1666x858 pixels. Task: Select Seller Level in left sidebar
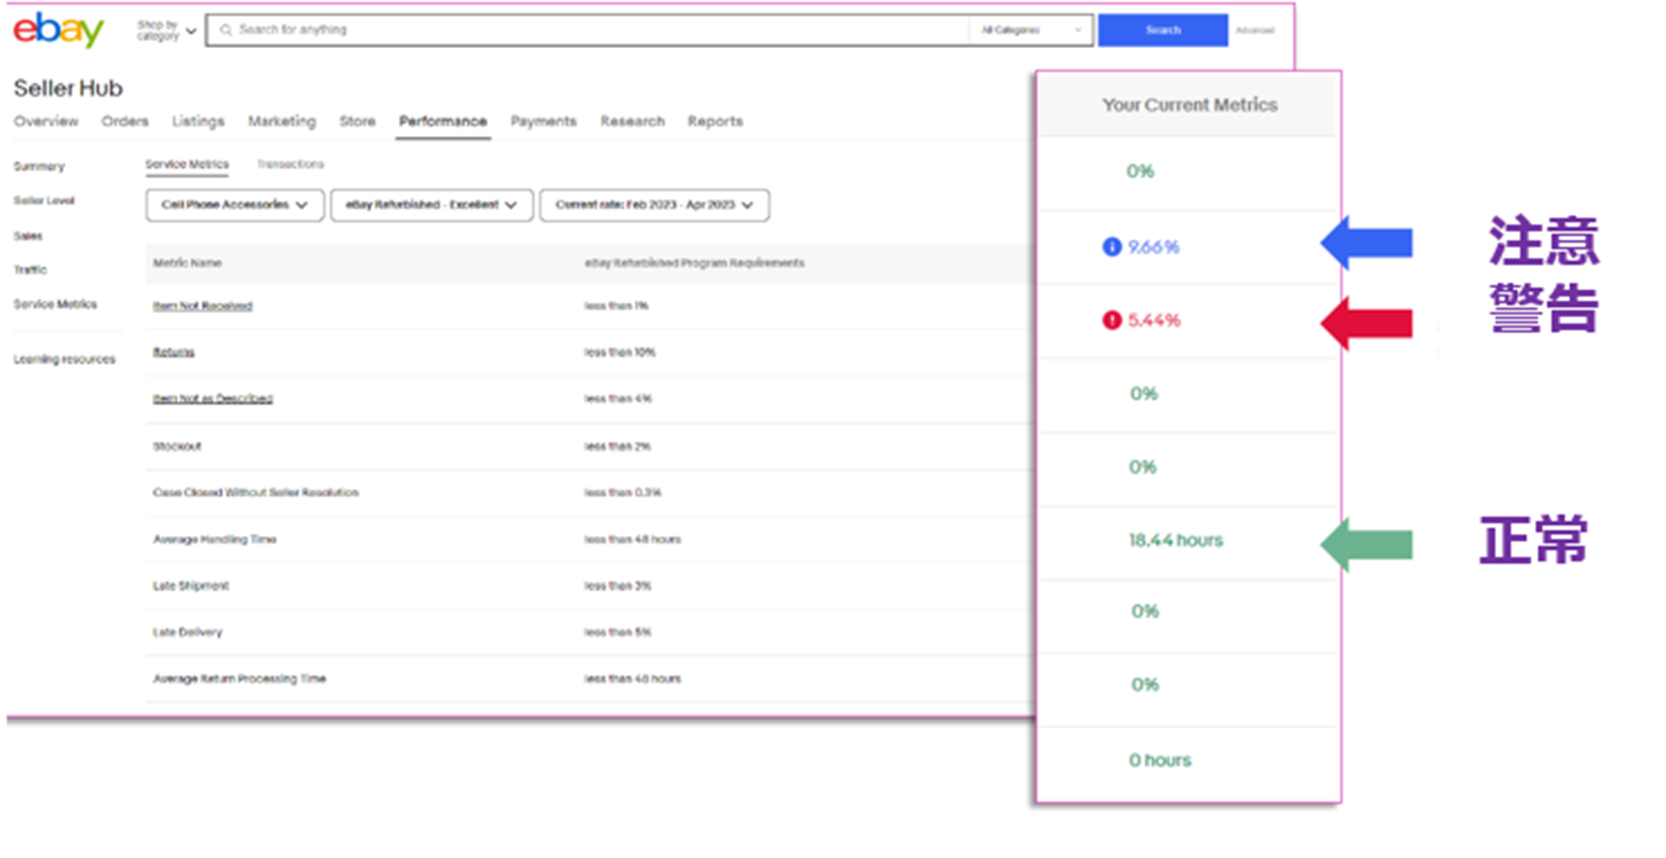click(x=43, y=201)
